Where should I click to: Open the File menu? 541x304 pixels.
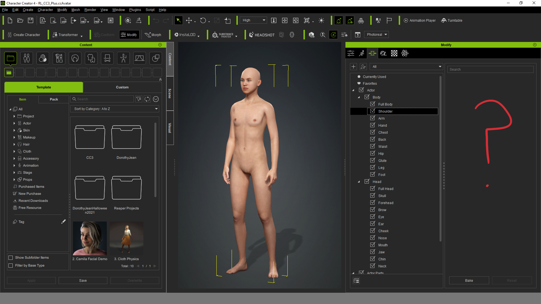(x=5, y=10)
